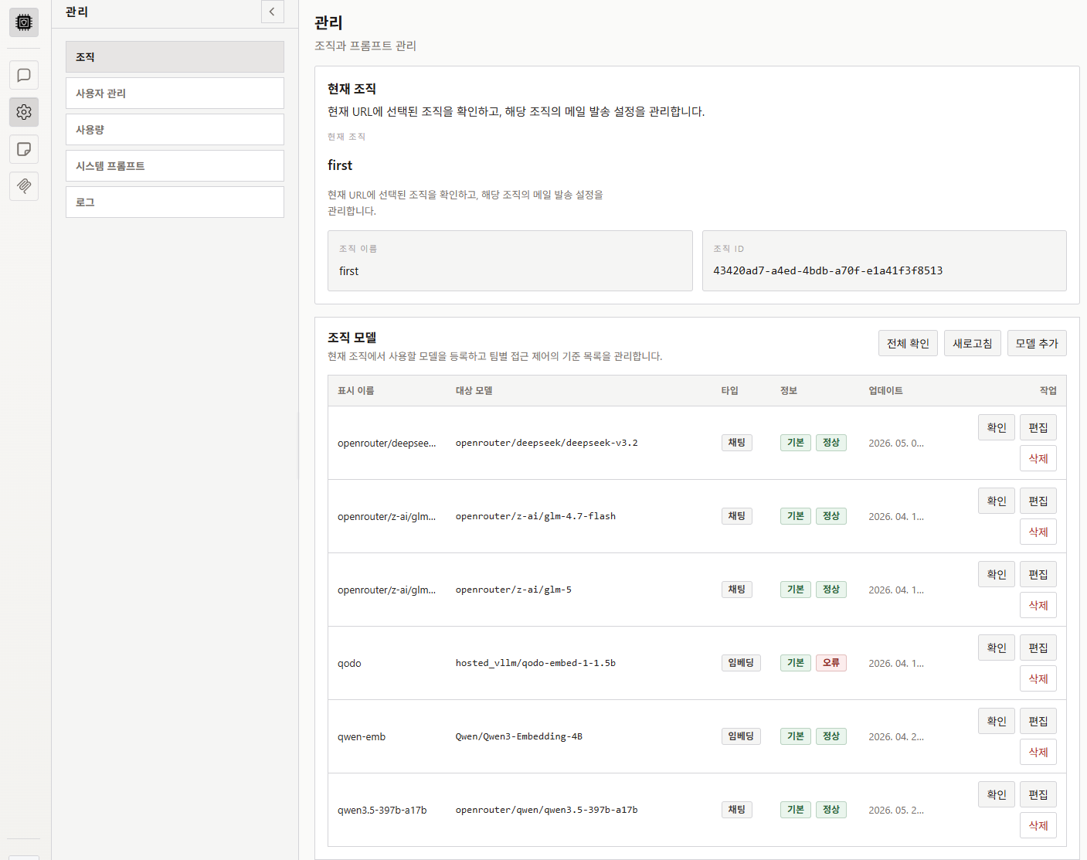Click 삭제 for qodo row
The height and width of the screenshot is (860, 1087).
[1038, 678]
